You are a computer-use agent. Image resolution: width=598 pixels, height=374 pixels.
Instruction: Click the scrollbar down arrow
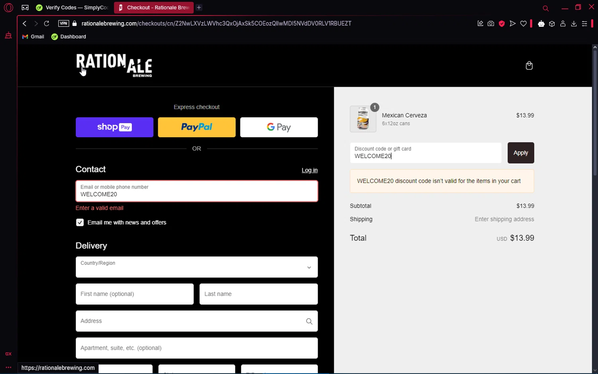click(595, 370)
